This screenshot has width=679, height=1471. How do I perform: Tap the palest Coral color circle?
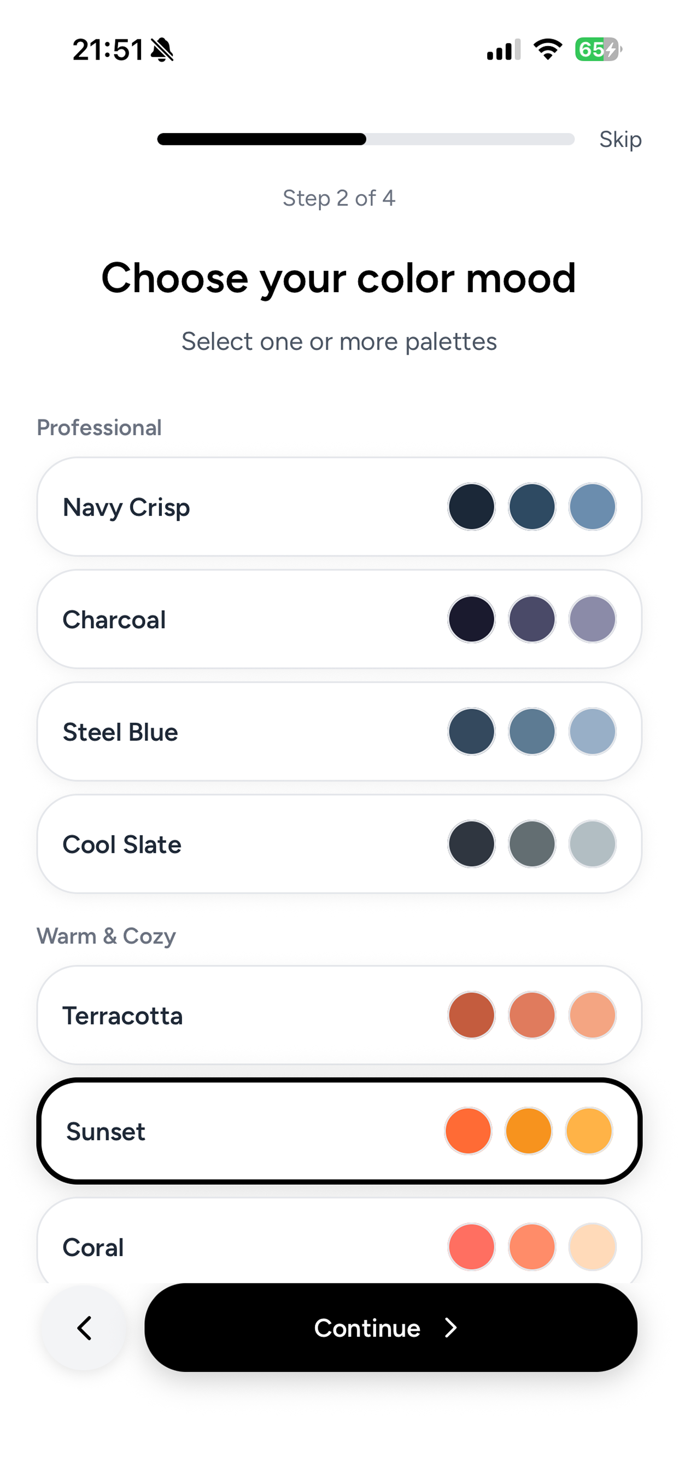592,1247
